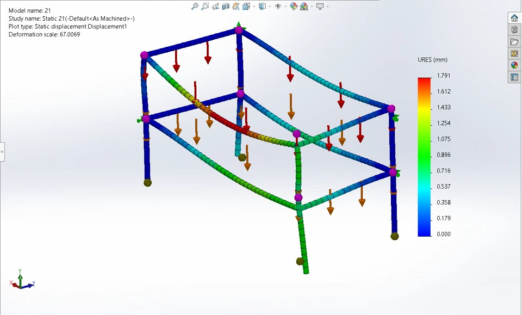The height and width of the screenshot is (315, 522).
Task: Open the SOLIDWORKS Resources home tab
Action: pos(514,18)
